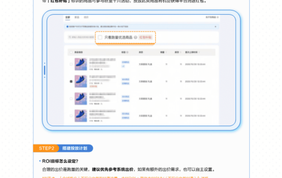Image resolution: width=282 pixels, height=178 pixels.
Task: Click help icon beside 只看跑量优选商品
Action: coord(136,38)
